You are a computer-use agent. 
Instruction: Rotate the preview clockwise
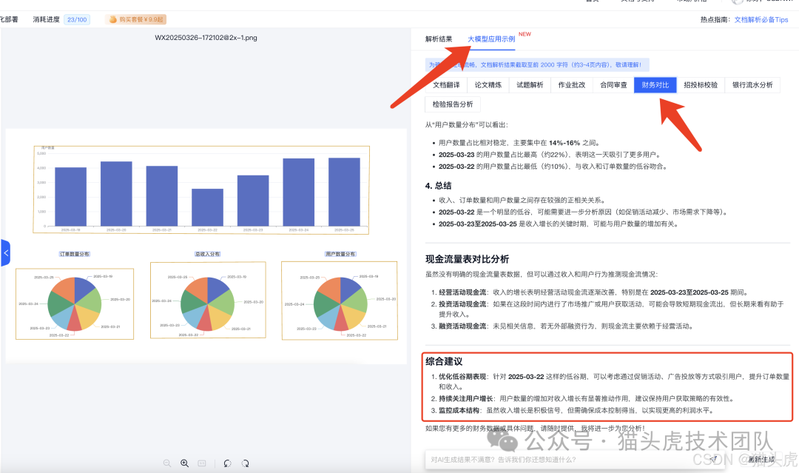pos(245,463)
